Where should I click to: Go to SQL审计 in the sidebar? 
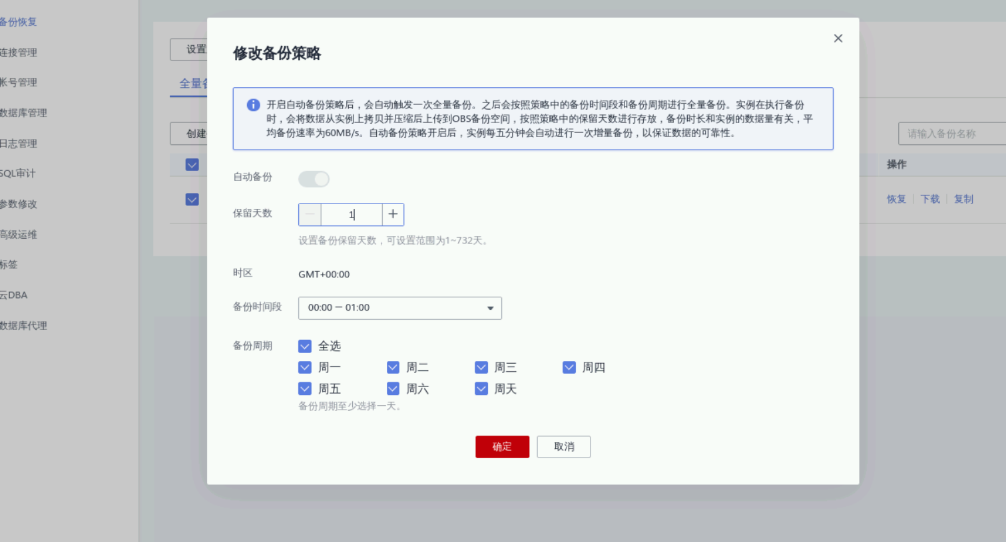[x=17, y=174]
